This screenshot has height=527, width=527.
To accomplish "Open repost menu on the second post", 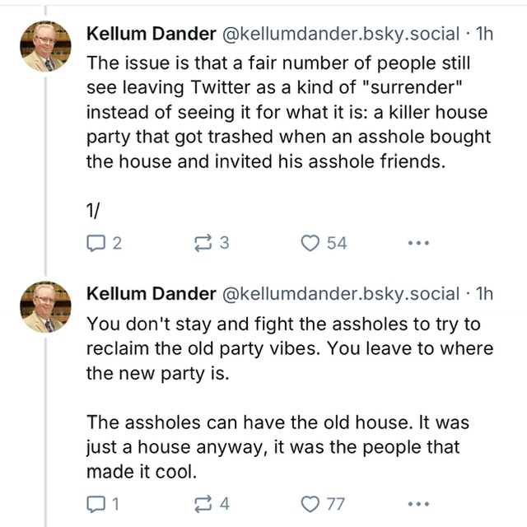I will click(201, 503).
